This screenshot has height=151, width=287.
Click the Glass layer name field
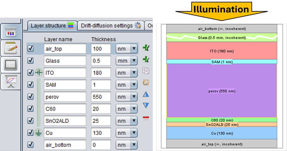pyautogui.click(x=65, y=61)
